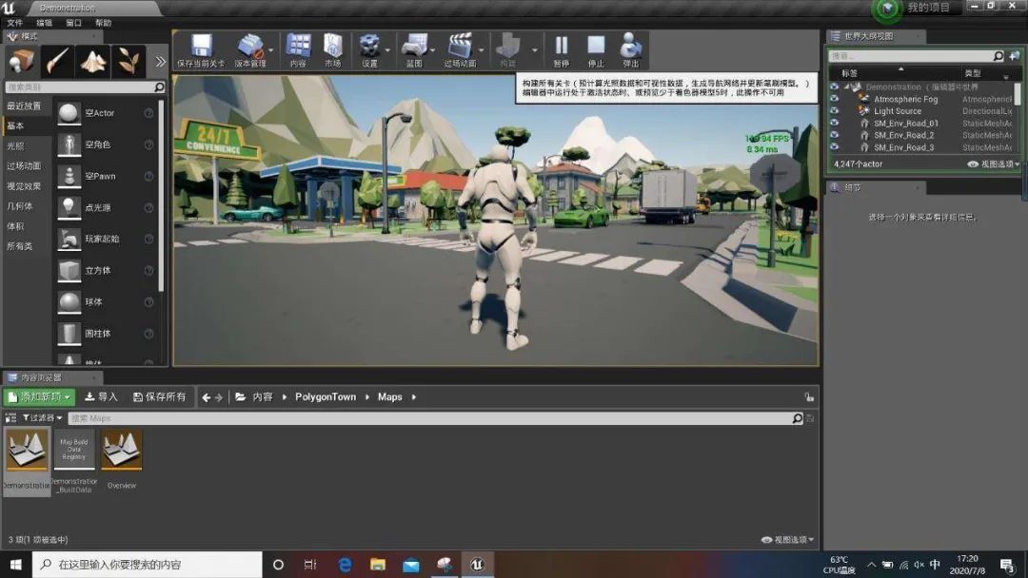Open the Windows Start menu

[x=16, y=565]
